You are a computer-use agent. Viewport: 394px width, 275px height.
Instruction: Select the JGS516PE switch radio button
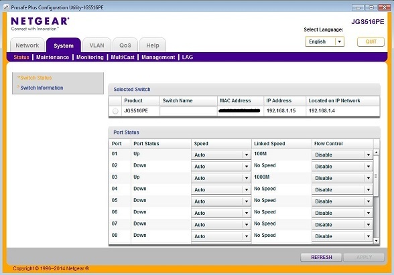(115, 111)
